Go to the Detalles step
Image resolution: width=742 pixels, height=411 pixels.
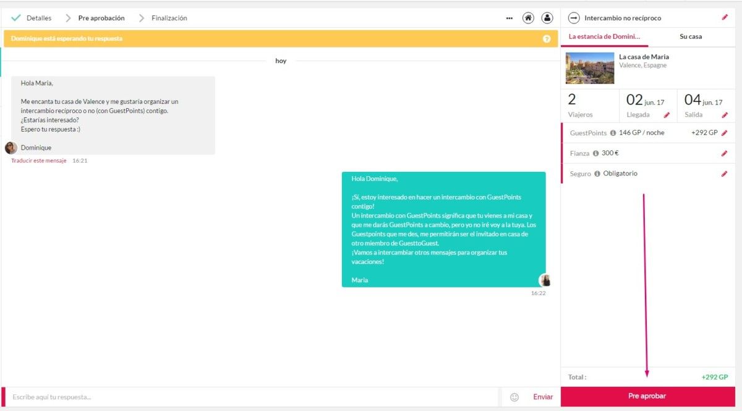[x=39, y=18]
